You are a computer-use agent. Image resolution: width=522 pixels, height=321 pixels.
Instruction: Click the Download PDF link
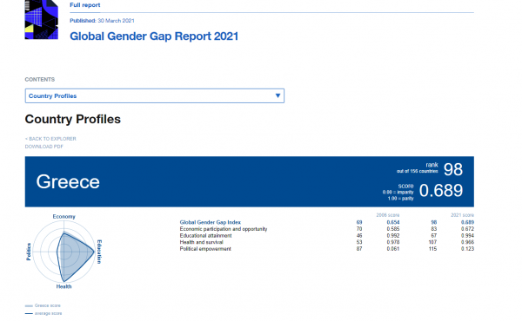tap(44, 147)
